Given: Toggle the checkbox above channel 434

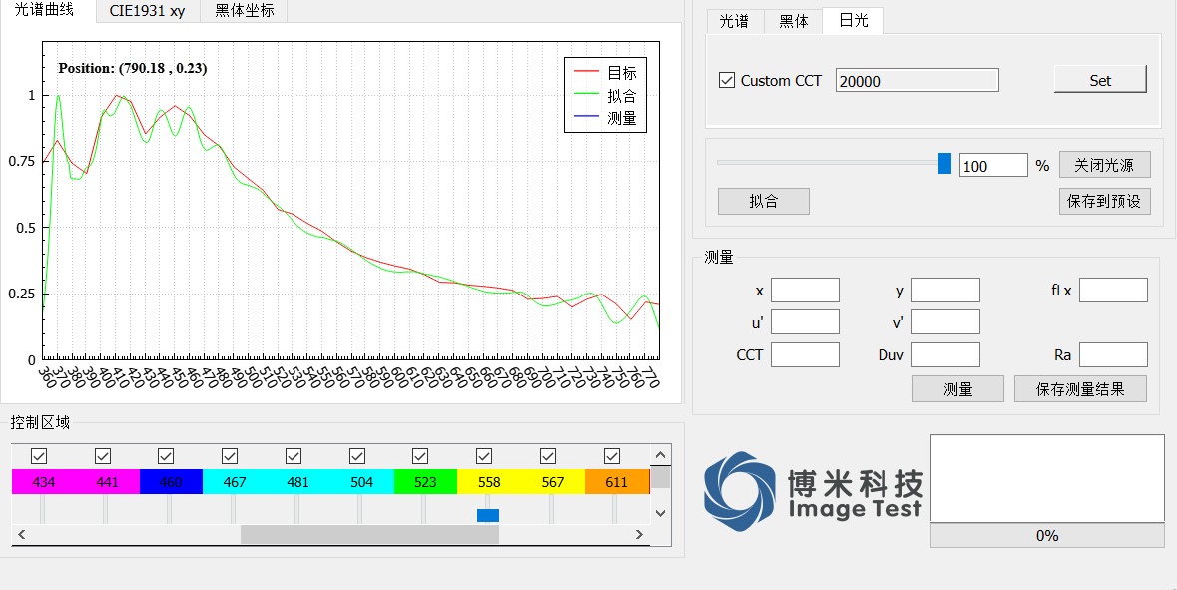Looking at the screenshot, I should tap(39, 456).
